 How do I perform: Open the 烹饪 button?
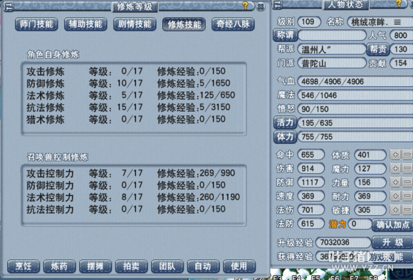coord(23,266)
